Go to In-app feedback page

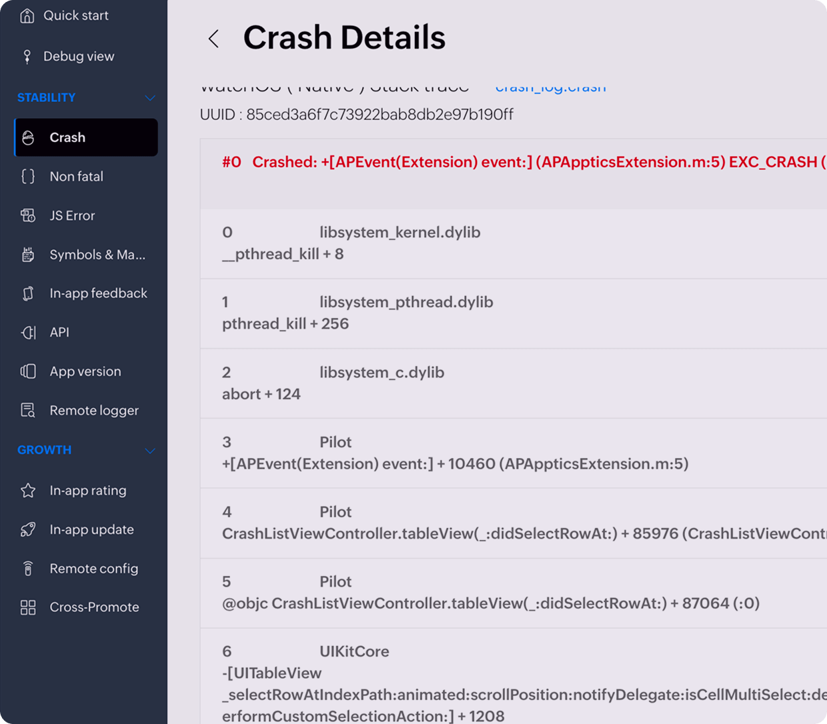98,293
